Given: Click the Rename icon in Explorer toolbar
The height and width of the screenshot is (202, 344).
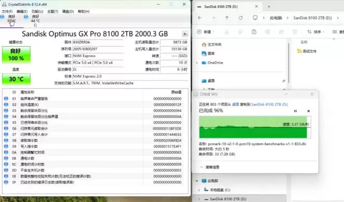Looking at the screenshot, I should [x=267, y=32].
